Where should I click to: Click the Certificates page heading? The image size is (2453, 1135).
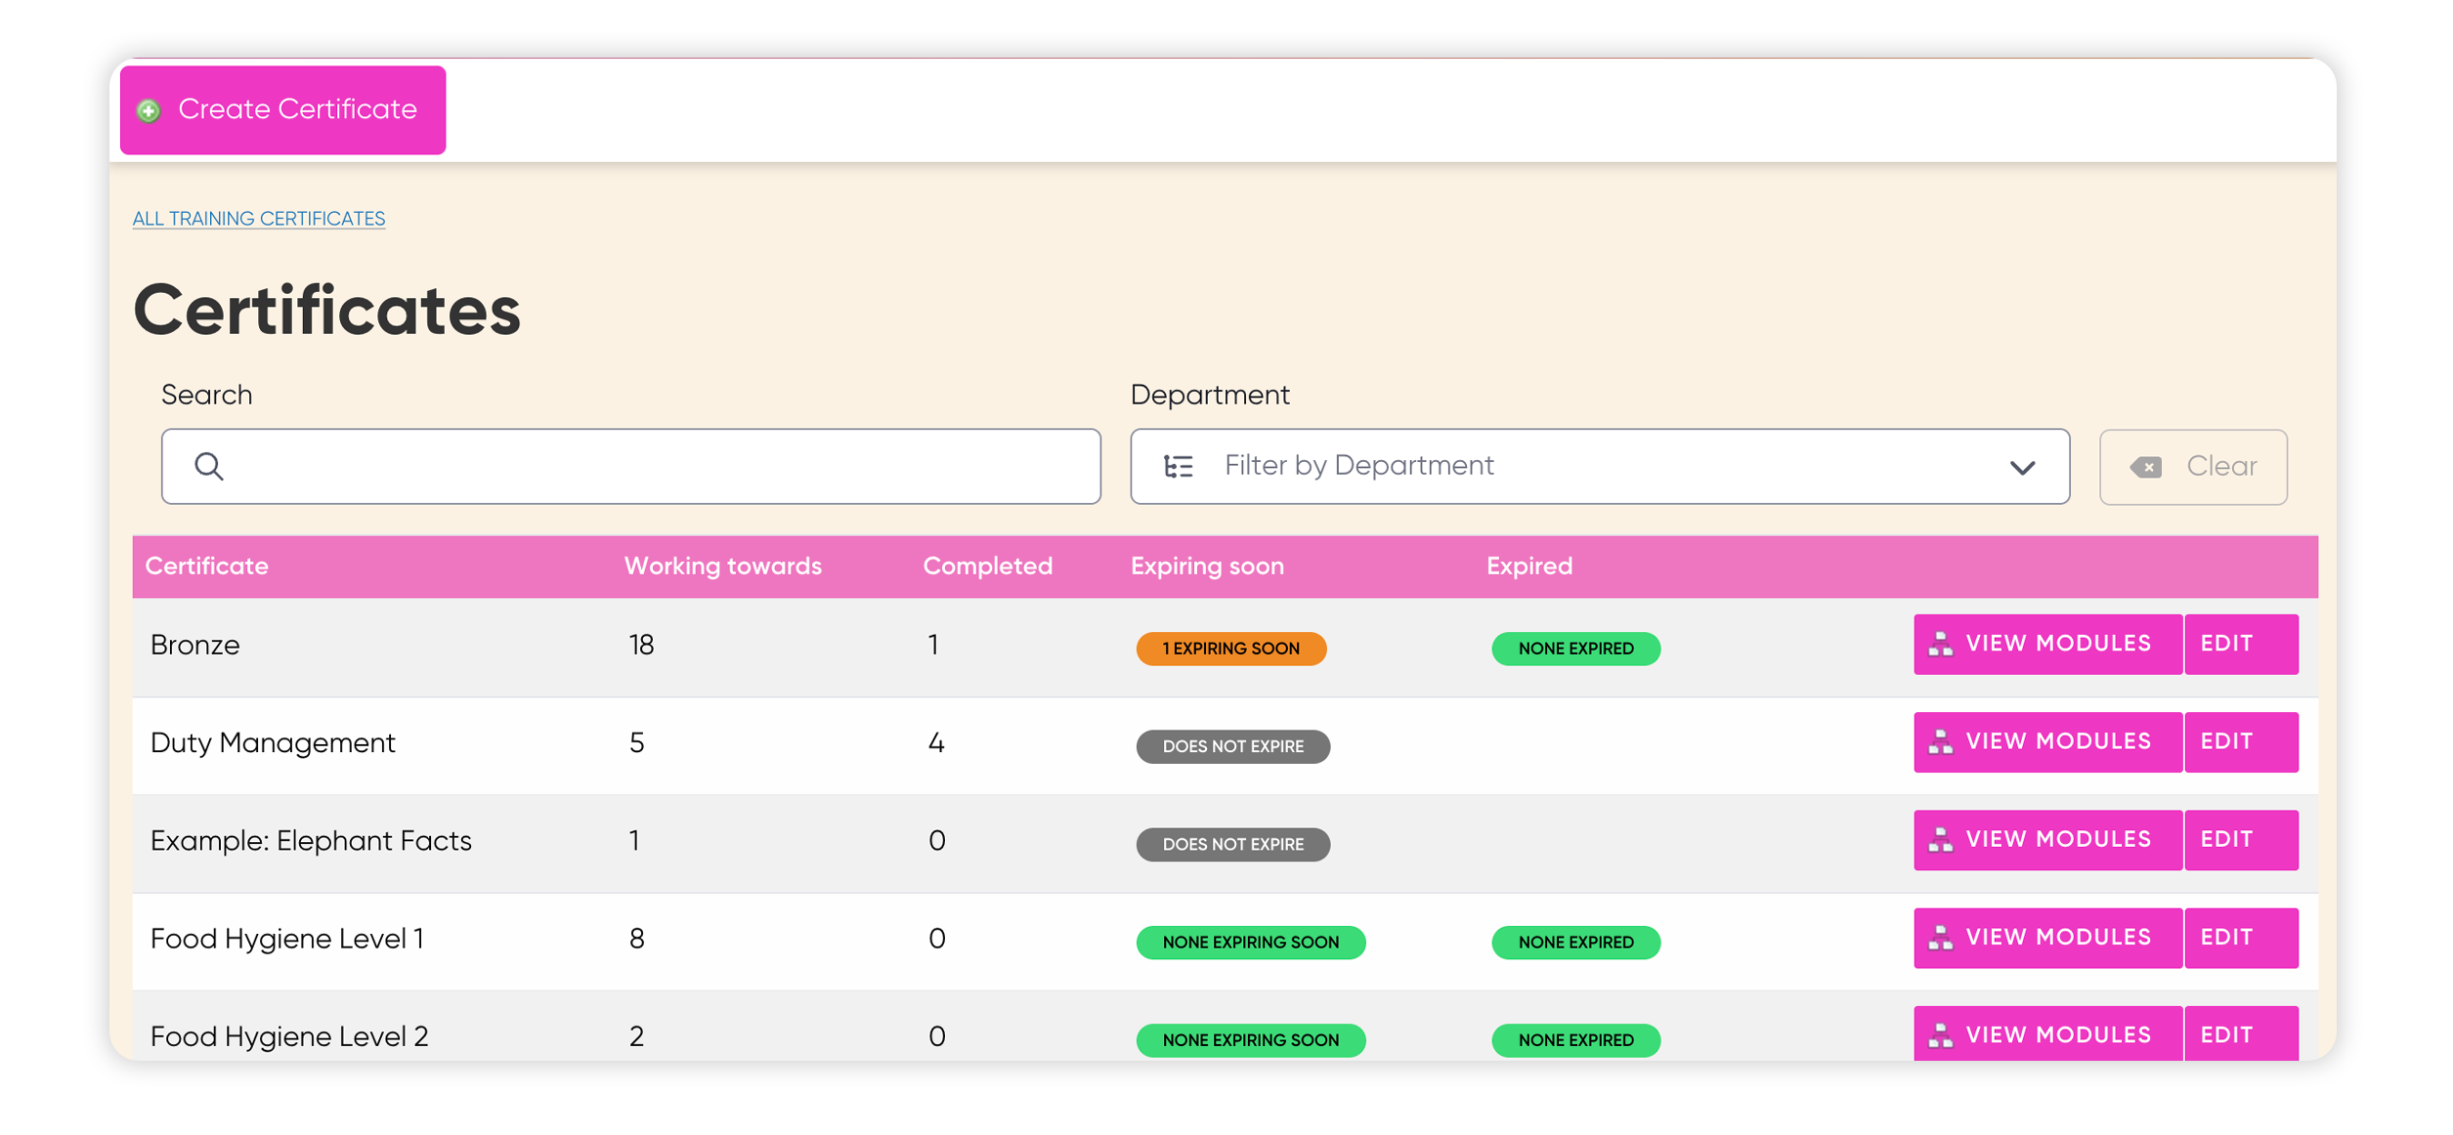326,311
